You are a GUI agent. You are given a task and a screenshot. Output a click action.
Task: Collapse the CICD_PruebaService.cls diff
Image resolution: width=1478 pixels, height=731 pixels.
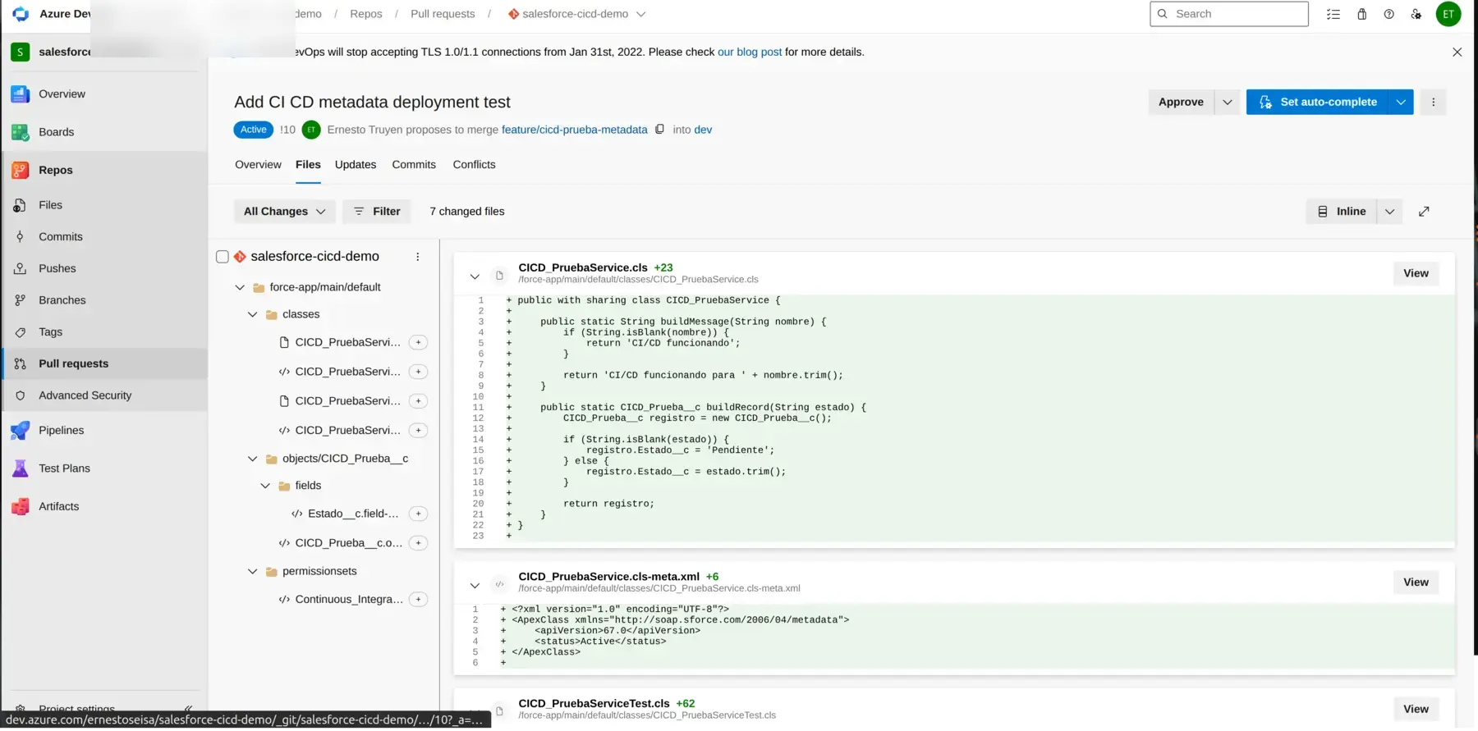475,276
